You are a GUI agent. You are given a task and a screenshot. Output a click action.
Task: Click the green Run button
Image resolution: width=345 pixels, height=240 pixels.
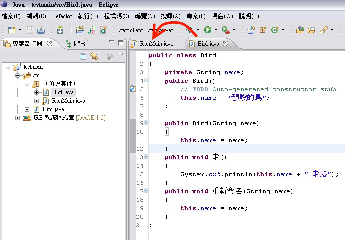207,30
